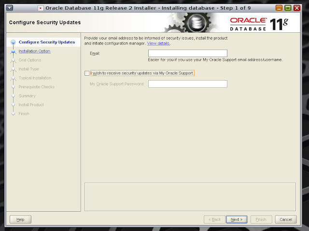Click the 'My Oracle Support Password' label
Viewport: 309px width, 231px height.
pyautogui.click(x=117, y=84)
